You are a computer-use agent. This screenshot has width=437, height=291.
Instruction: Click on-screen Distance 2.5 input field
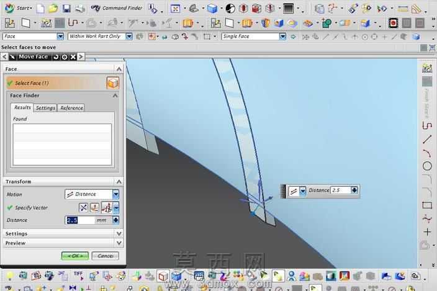(x=341, y=190)
